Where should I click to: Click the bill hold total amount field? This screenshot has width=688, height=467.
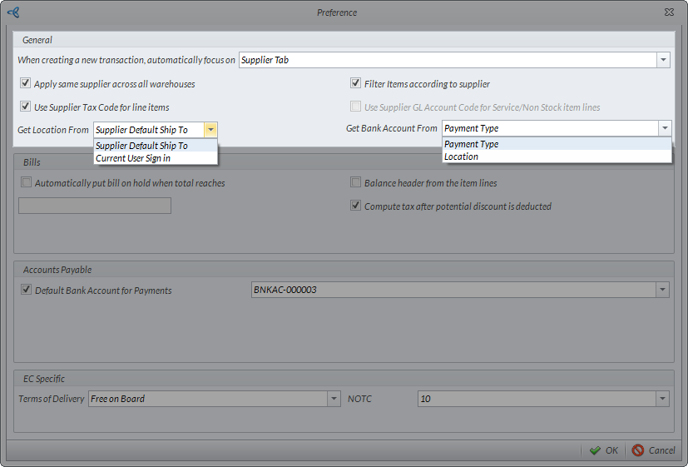pyautogui.click(x=94, y=206)
